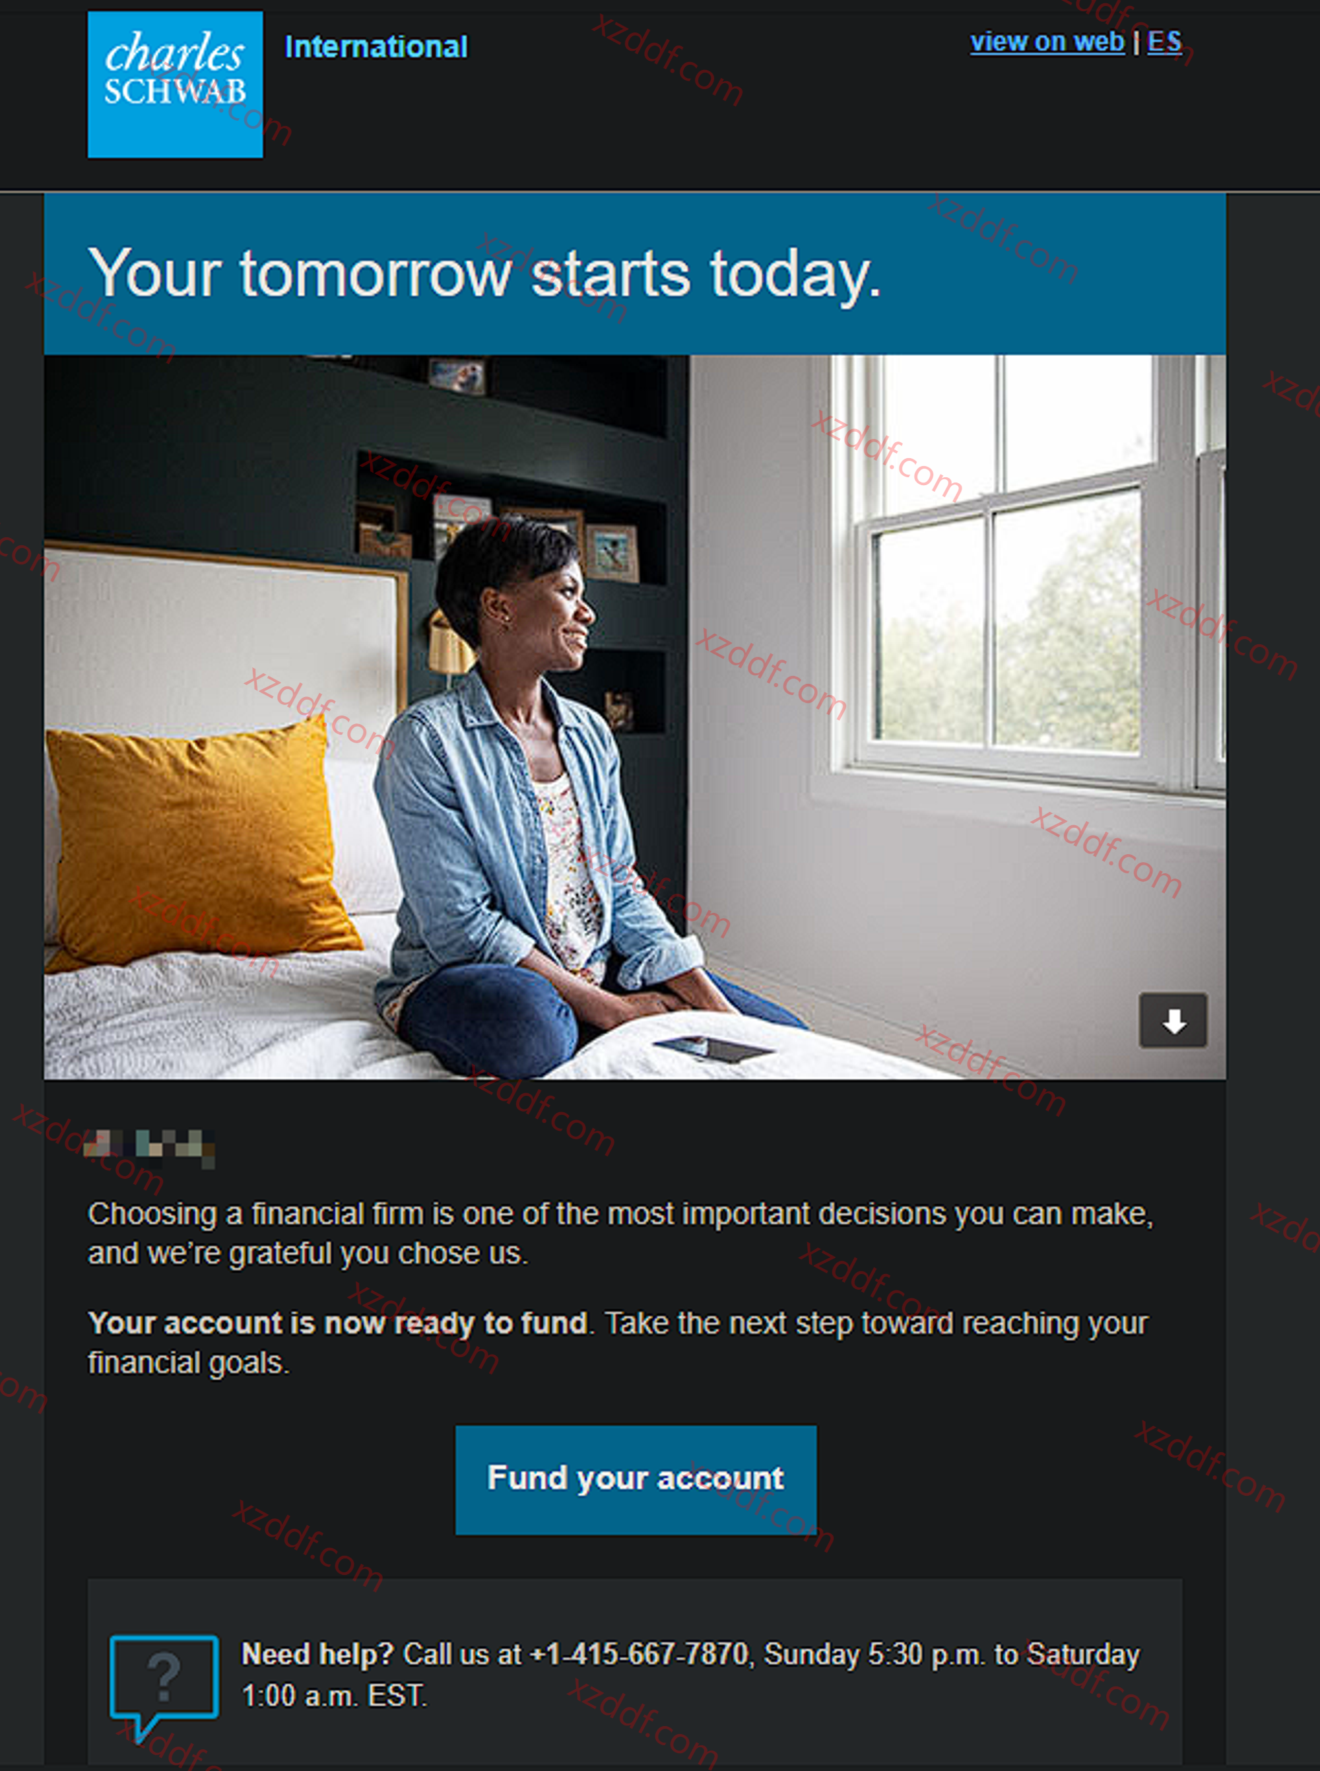This screenshot has height=1771, width=1320.
Task: Click the phone number +1-415-667-7870
Action: pos(640,1654)
